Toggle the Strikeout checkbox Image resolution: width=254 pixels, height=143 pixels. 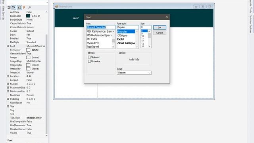pos(89,57)
